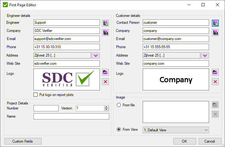Open the Default View combo box
The image size is (225, 147).
click(176, 130)
